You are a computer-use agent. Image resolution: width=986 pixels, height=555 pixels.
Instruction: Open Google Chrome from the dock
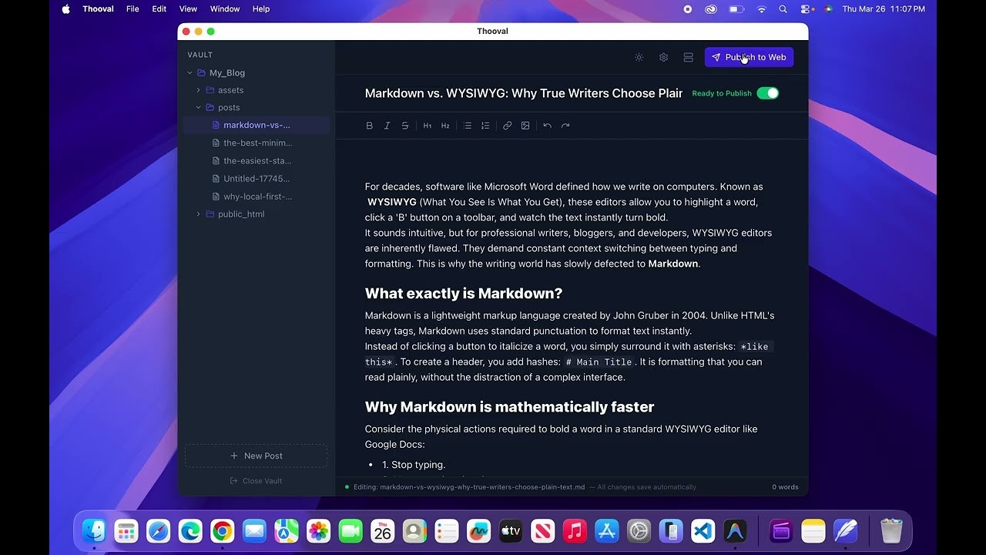(223, 530)
